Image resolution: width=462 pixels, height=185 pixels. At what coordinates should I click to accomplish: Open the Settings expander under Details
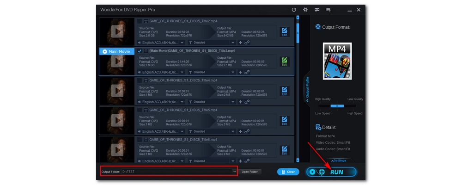(339, 160)
